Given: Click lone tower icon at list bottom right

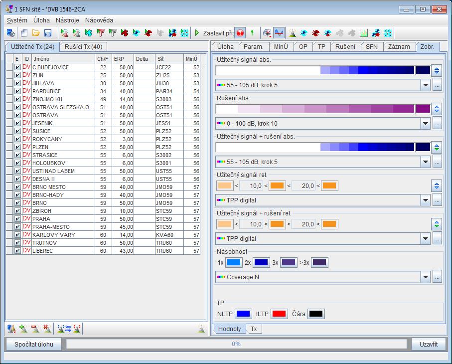Looking at the screenshot, I should coord(201,329).
